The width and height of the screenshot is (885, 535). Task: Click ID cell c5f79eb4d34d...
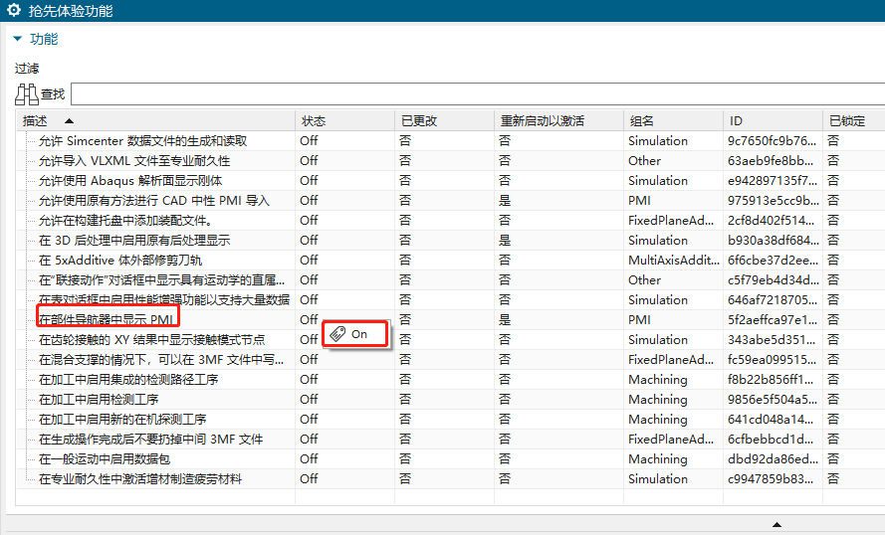[x=774, y=279]
